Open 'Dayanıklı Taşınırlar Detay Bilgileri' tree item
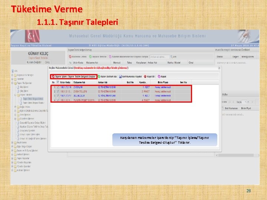This screenshot has height=200, width=267. [x=33, y=123]
